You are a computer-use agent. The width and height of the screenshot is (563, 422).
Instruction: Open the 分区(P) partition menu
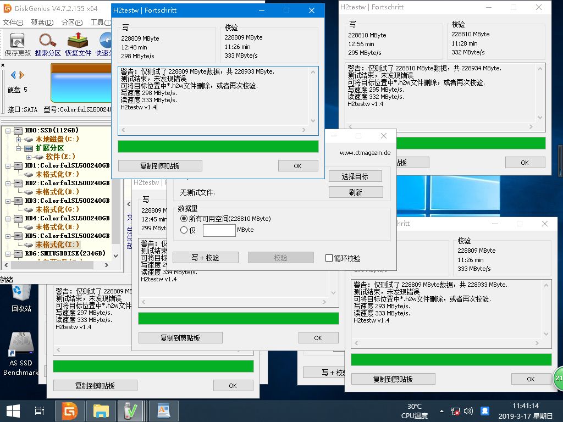point(72,23)
